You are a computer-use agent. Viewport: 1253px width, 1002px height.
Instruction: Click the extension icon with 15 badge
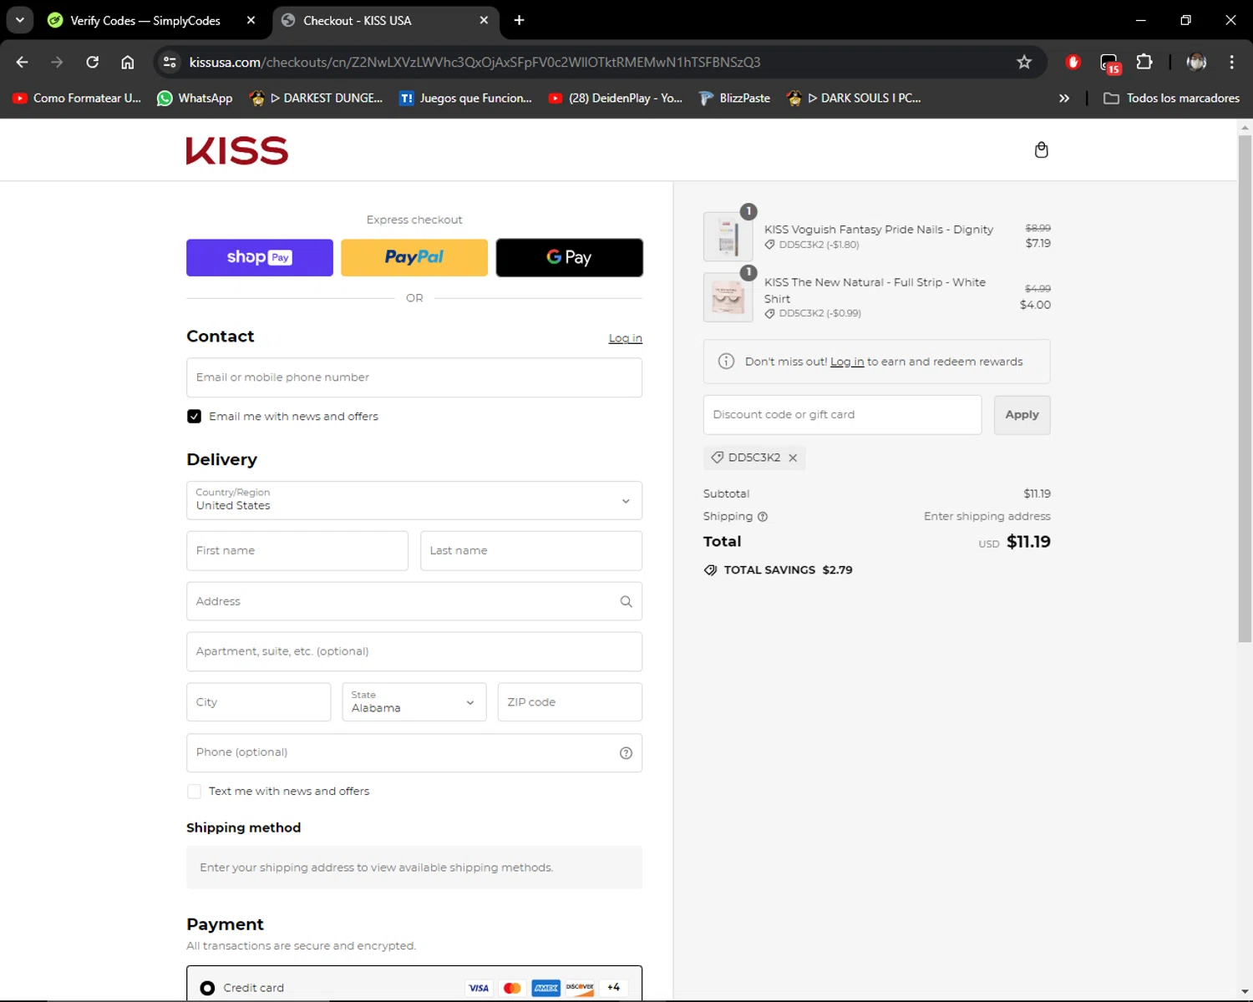point(1109,63)
